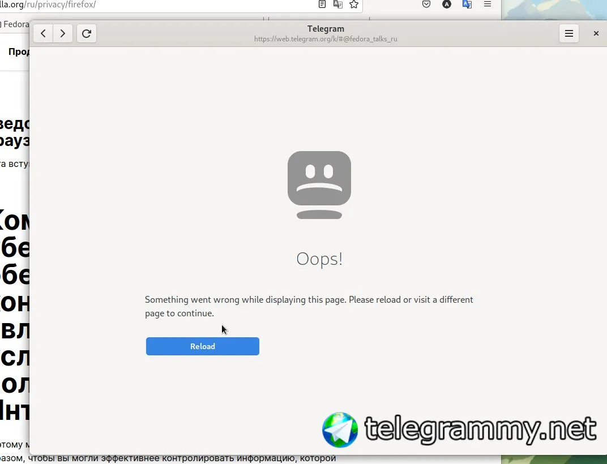The width and height of the screenshot is (607, 464).
Task: Click the blue Reload button
Action: tap(203, 346)
